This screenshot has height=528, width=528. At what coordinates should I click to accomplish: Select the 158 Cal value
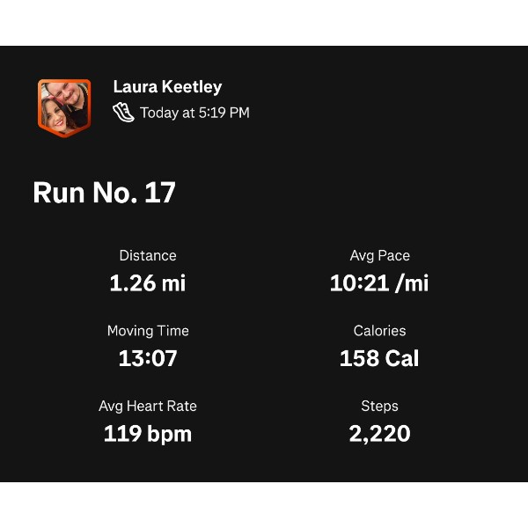379,359
